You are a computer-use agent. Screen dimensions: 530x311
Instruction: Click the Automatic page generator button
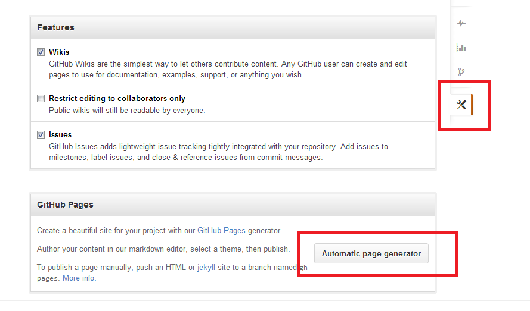tap(371, 253)
